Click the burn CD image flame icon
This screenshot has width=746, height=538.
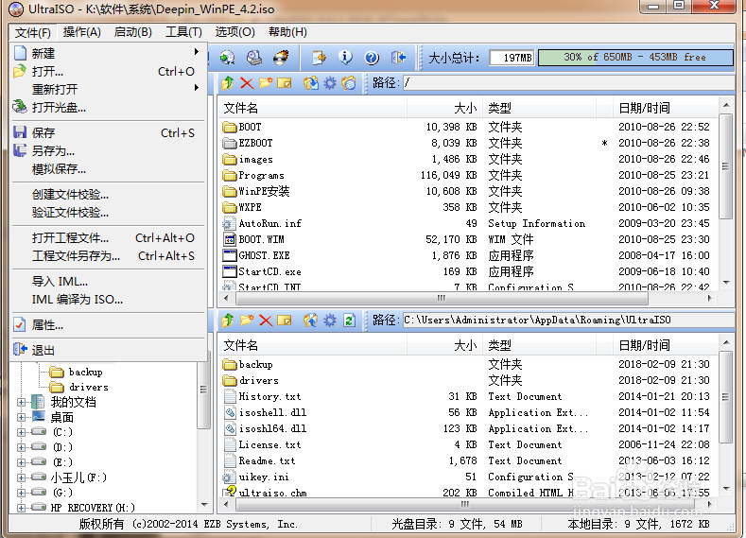coord(281,58)
